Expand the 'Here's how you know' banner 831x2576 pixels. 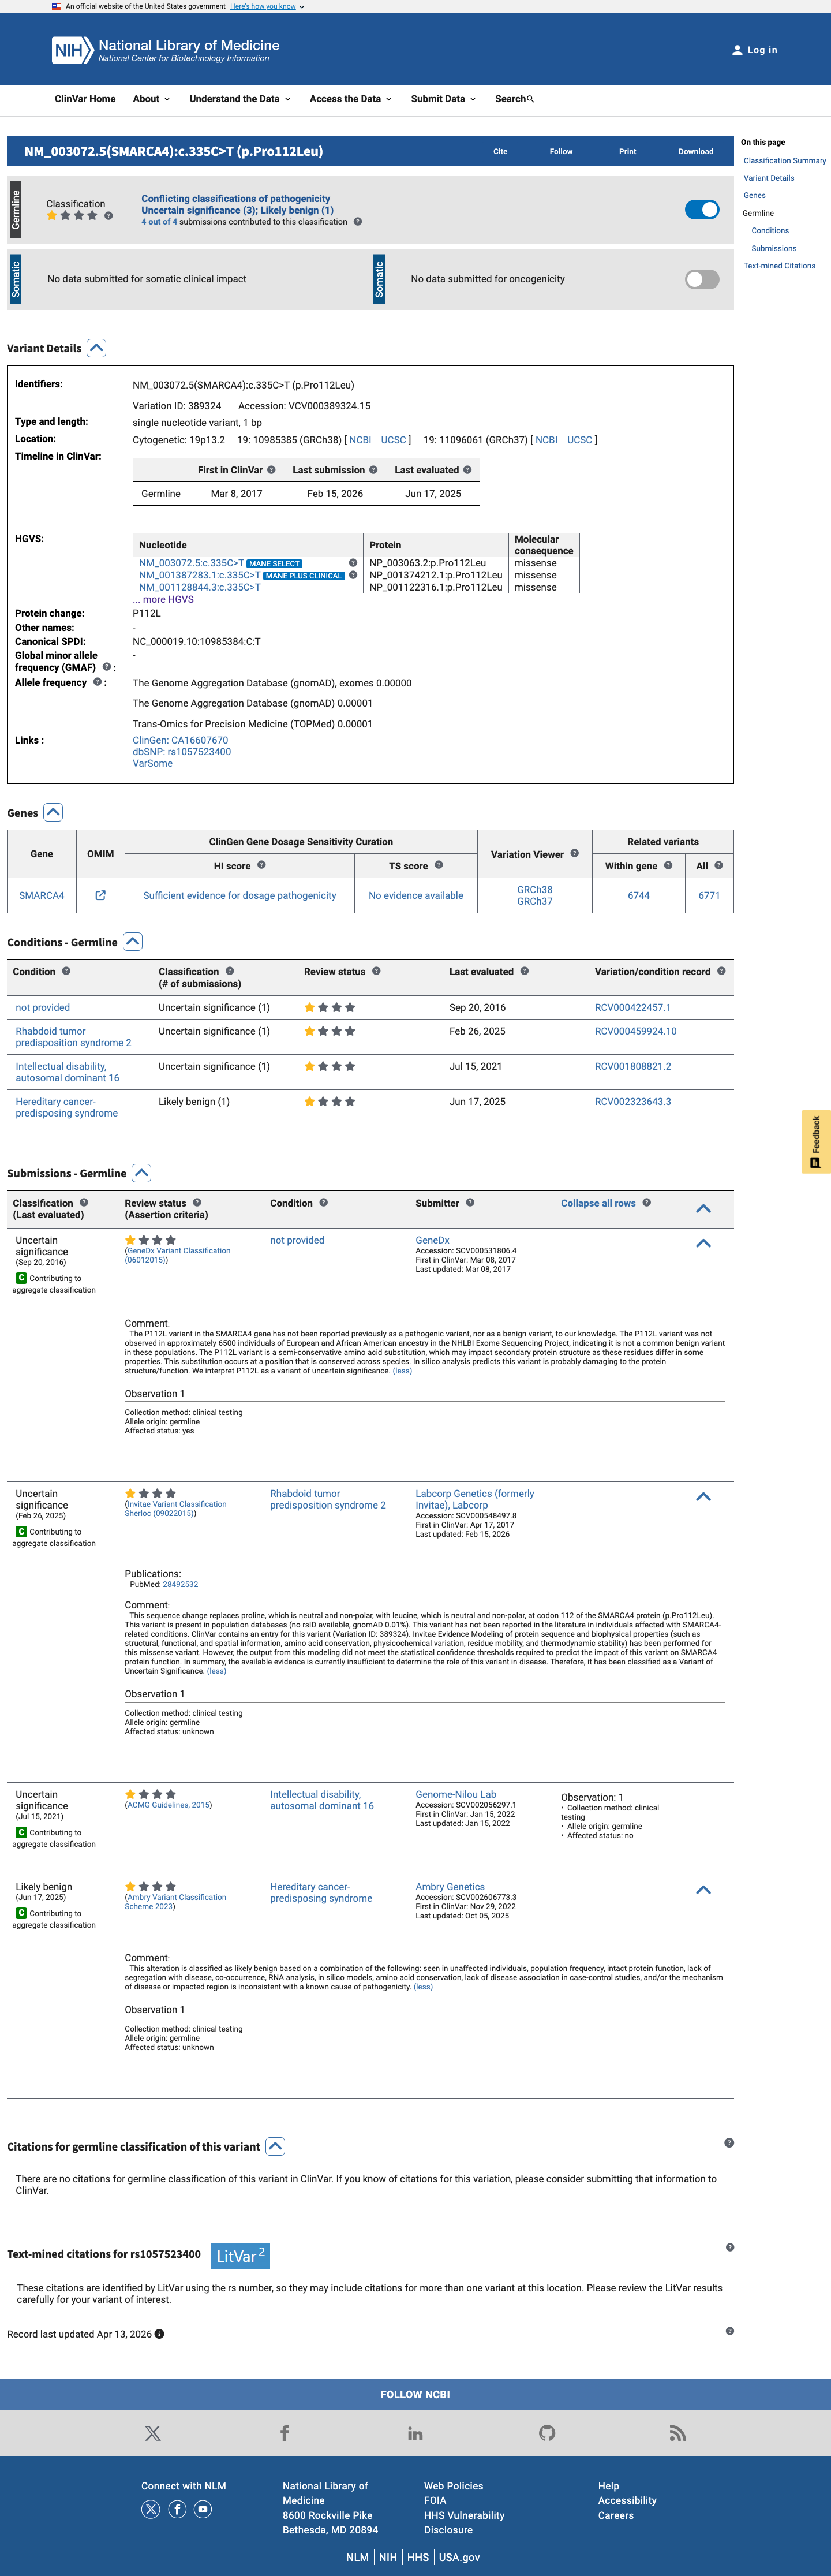tap(267, 6)
